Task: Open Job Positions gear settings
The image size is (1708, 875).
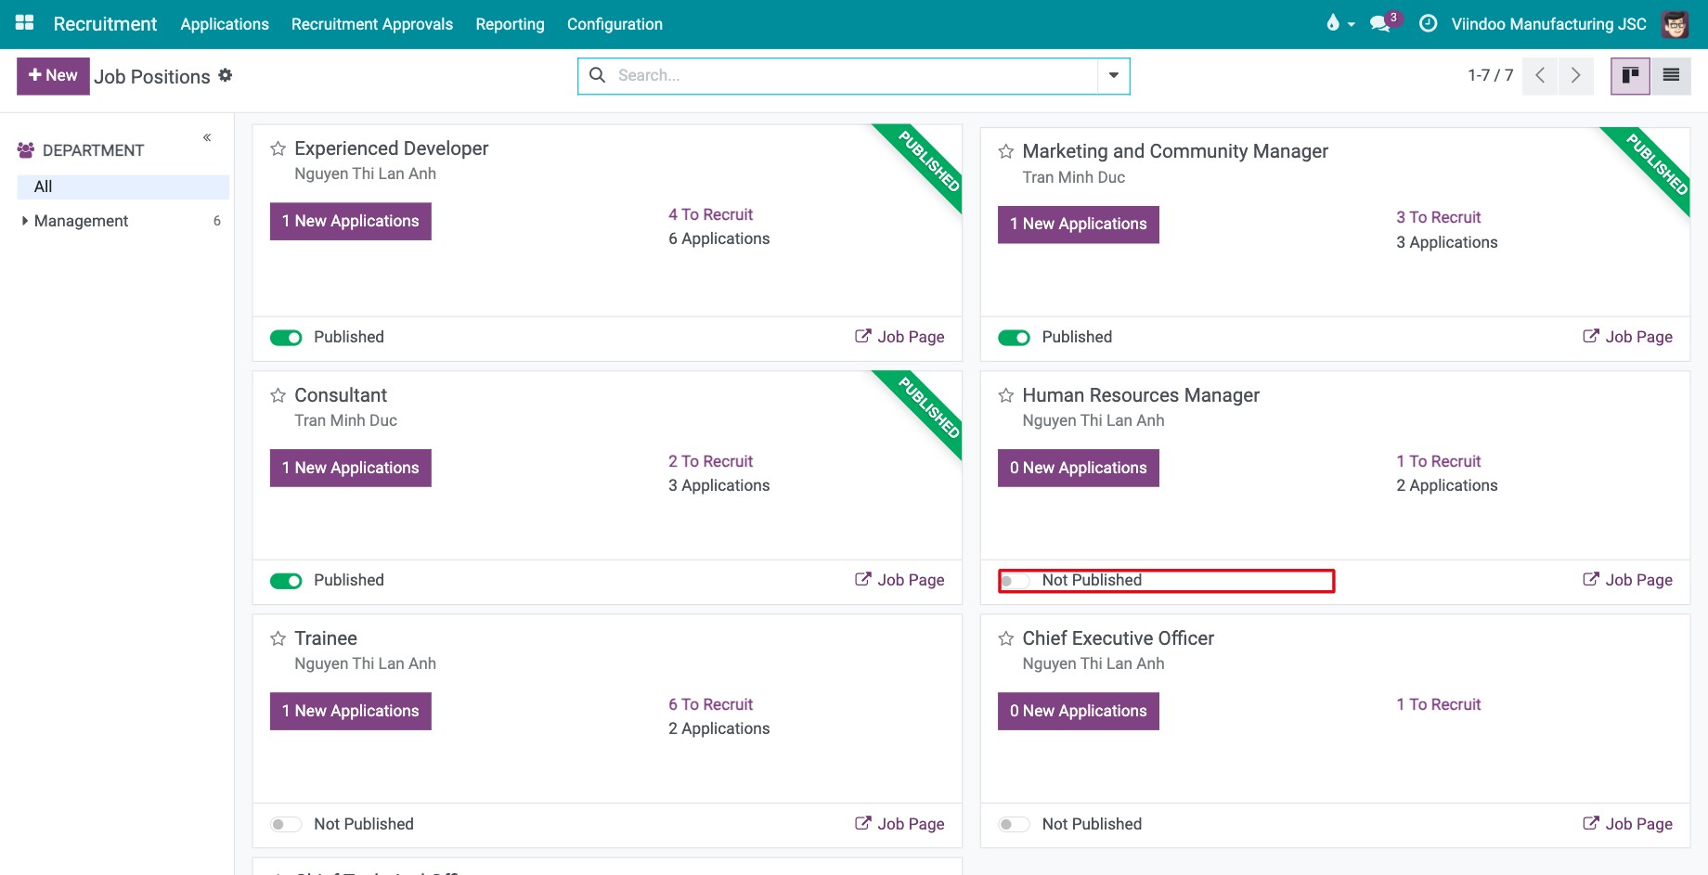Action: pyautogui.click(x=226, y=75)
